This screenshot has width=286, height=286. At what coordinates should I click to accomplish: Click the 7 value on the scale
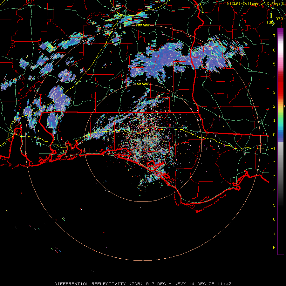(274, 36)
